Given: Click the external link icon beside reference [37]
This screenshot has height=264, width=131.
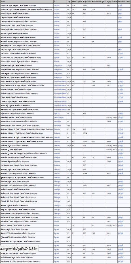Looking at the screenshot, I should tap(122, 193).
